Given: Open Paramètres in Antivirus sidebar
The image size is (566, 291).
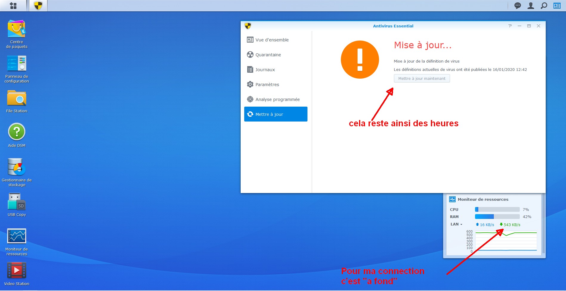Looking at the screenshot, I should tap(276, 85).
